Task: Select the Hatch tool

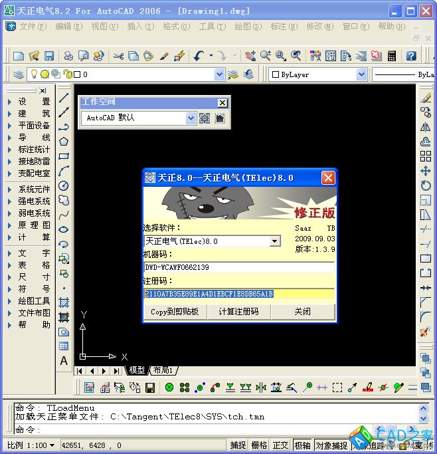Action: (64, 302)
